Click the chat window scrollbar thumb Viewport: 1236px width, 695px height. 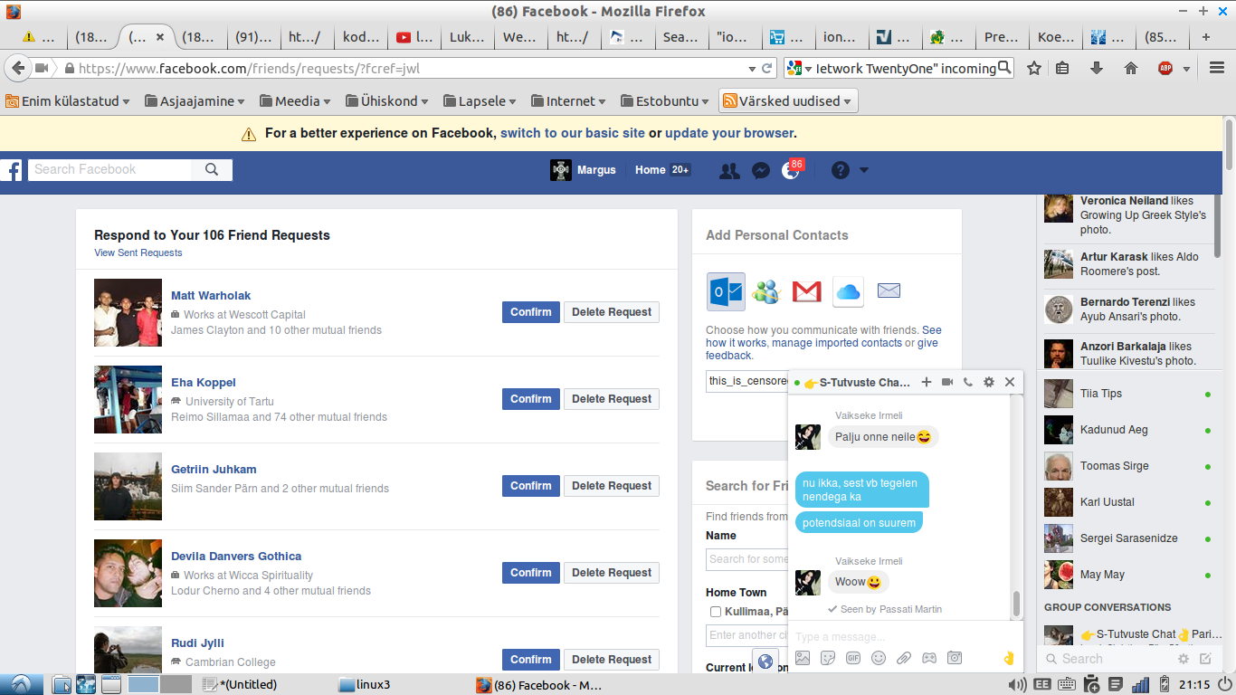point(1016,603)
